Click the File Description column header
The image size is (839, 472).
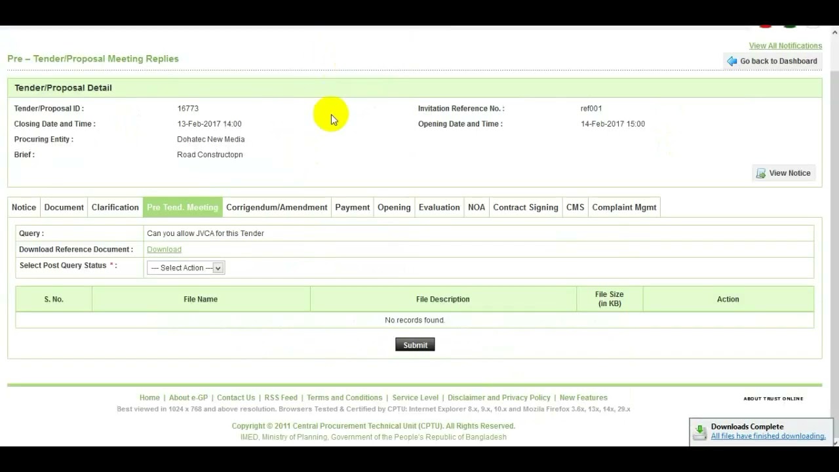443,299
